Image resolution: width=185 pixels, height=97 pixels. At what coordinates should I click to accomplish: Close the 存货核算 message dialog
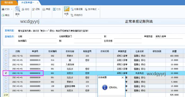(123, 77)
